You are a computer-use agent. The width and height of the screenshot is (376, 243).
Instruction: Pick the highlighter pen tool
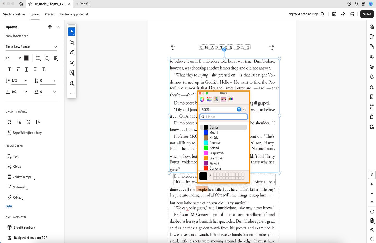[x=72, y=52]
